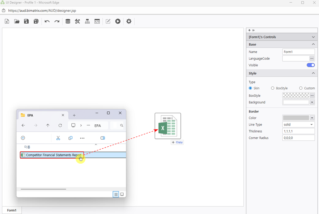Collapse the Base section
Viewport: 319px width, 214px height.
click(x=313, y=44)
